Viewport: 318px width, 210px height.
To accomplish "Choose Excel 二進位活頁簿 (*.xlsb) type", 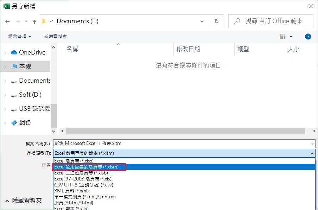I will pyautogui.click(x=184, y=173).
